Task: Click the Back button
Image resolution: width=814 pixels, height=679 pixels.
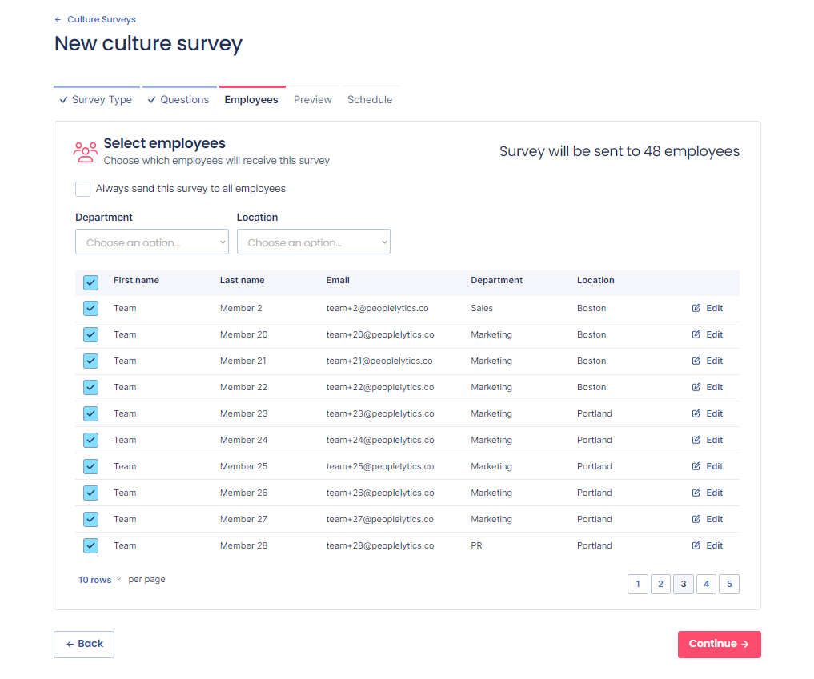Action: click(84, 644)
